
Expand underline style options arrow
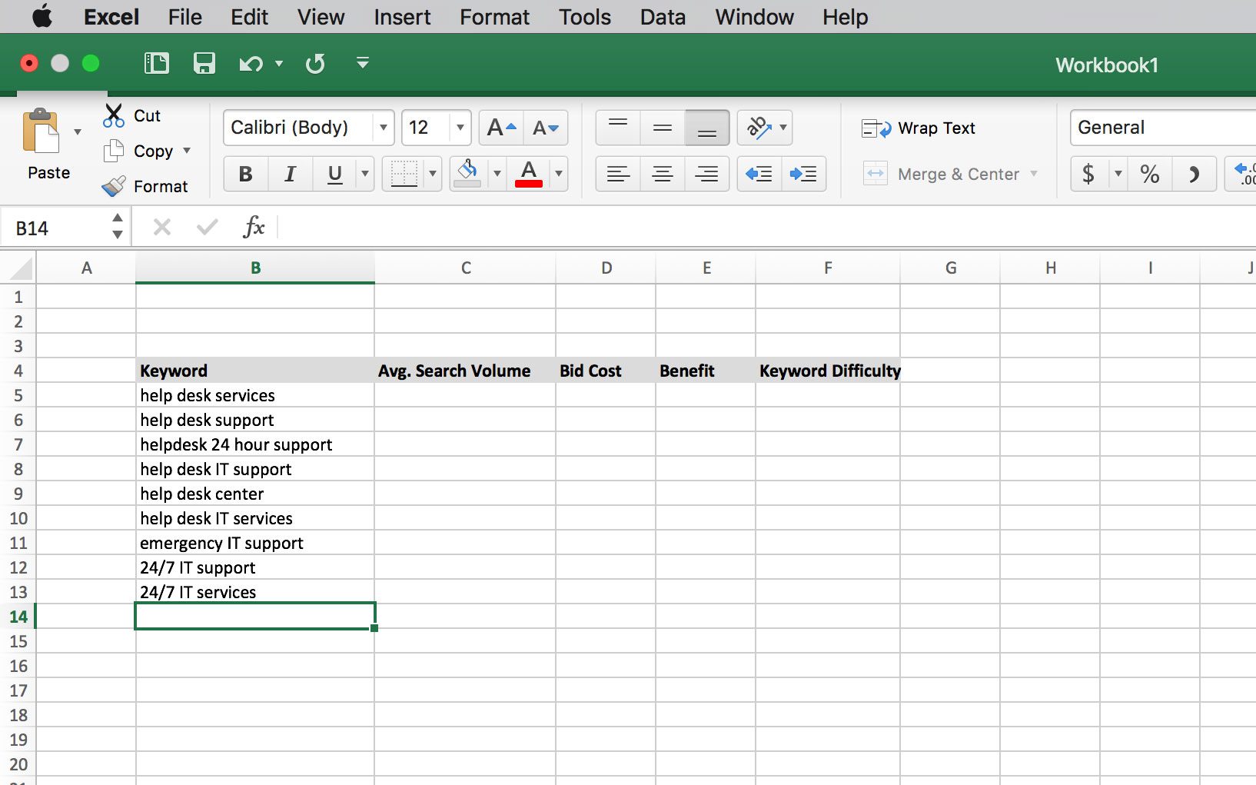(365, 175)
